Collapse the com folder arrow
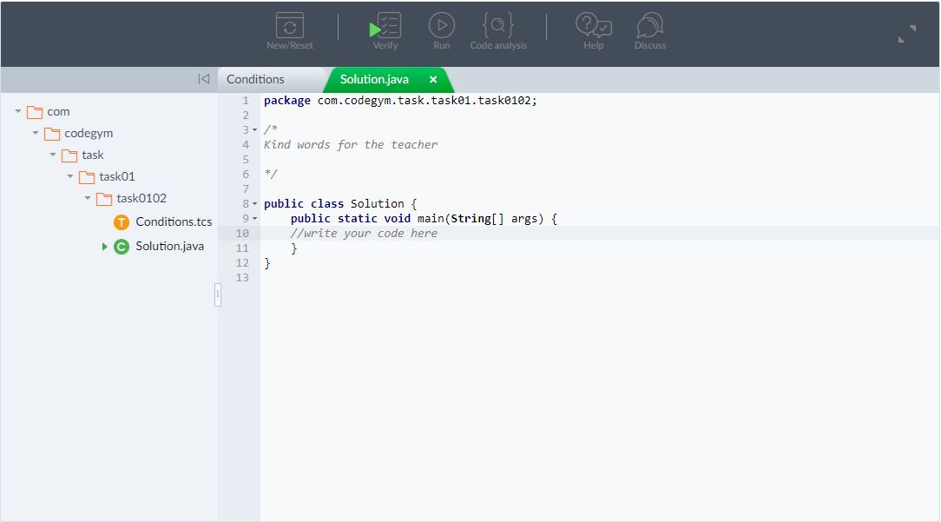The height and width of the screenshot is (522, 941). (x=18, y=111)
